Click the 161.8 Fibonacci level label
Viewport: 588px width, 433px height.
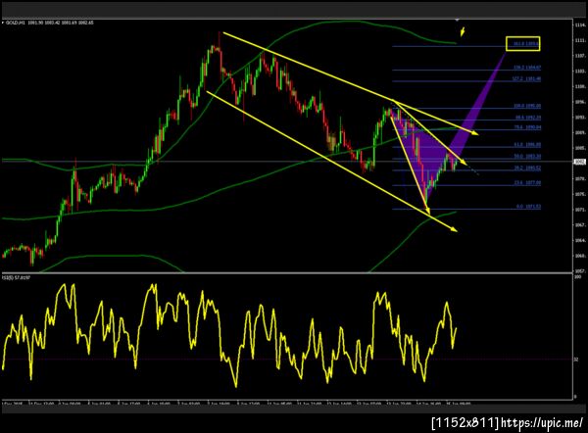coord(526,44)
